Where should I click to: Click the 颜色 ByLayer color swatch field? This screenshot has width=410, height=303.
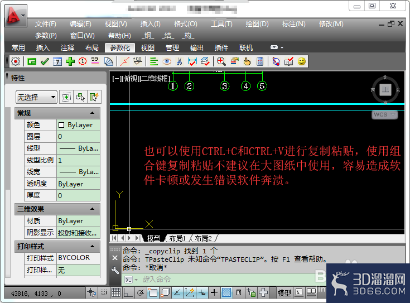click(x=78, y=125)
